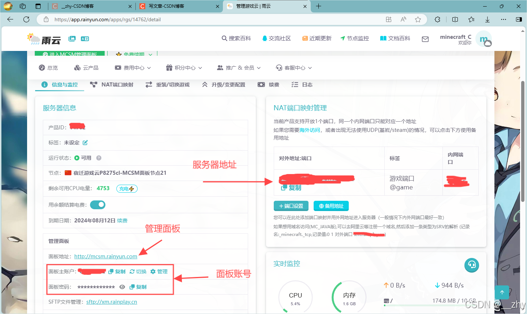This screenshot has height=314, width=527.
Task: Open Edge workspaces icon in title bar
Action: [x=23, y=6]
